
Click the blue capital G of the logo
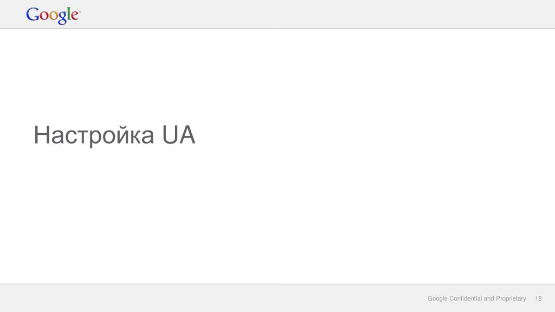click(x=33, y=14)
